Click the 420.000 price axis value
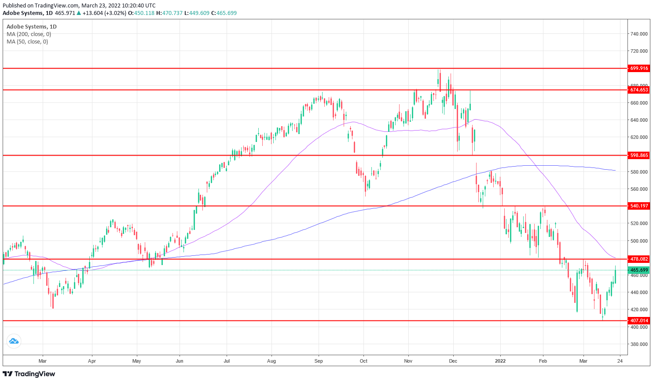653x382 pixels. [x=639, y=309]
